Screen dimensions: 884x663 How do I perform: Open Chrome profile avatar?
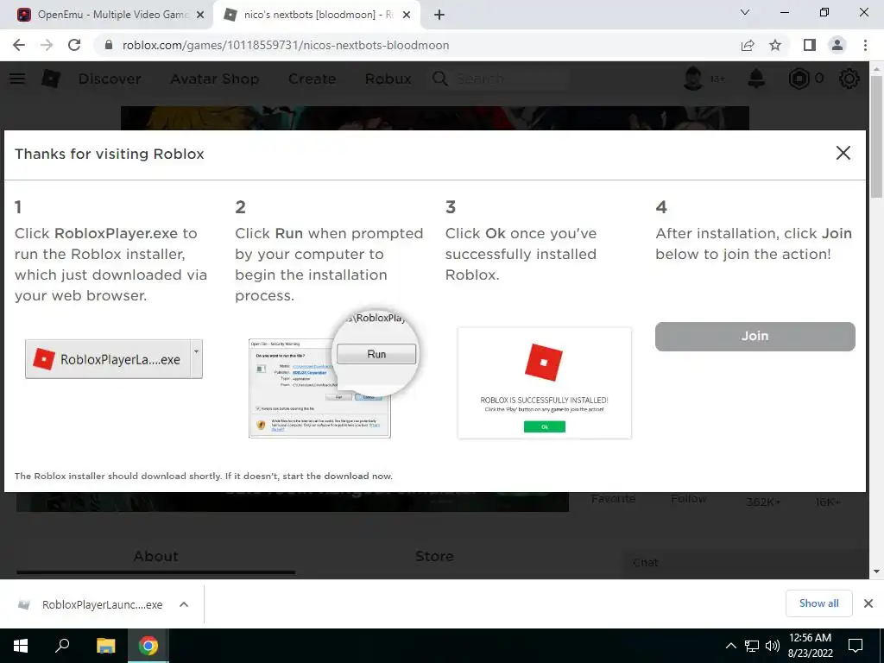click(x=837, y=45)
